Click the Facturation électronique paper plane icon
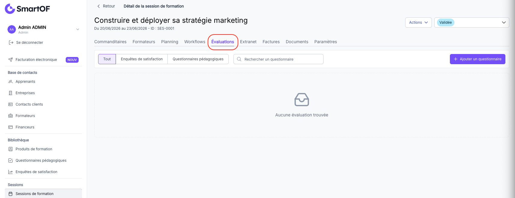The image size is (515, 198). (11, 60)
